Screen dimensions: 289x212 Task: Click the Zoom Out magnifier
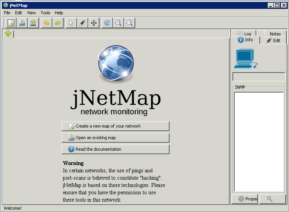pos(129,23)
